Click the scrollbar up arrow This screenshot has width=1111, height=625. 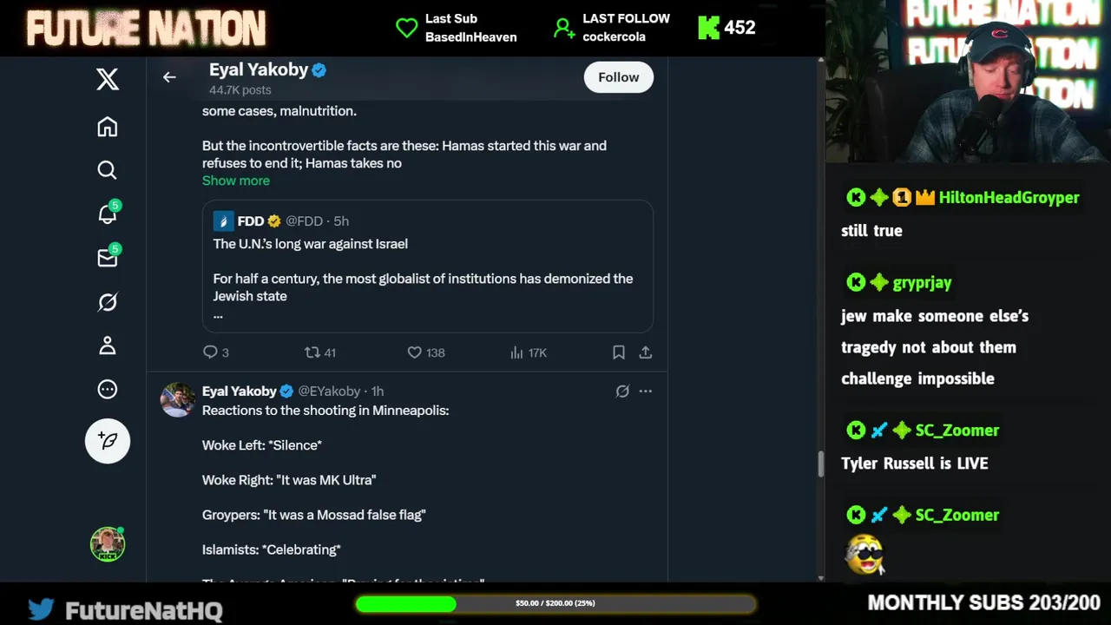coord(821,62)
